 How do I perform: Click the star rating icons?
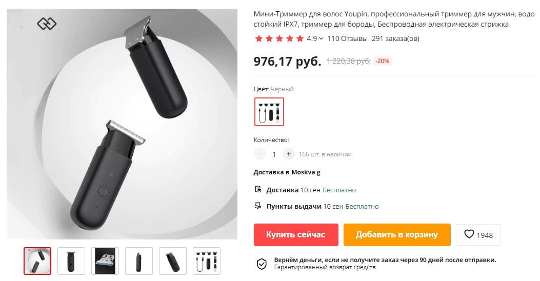point(279,38)
